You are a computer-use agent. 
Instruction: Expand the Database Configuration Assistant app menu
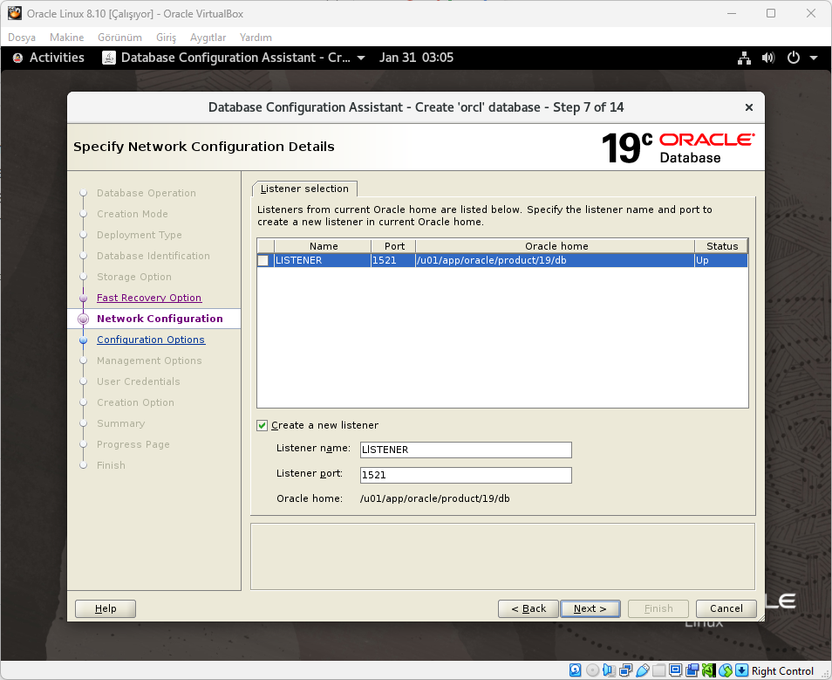(361, 58)
